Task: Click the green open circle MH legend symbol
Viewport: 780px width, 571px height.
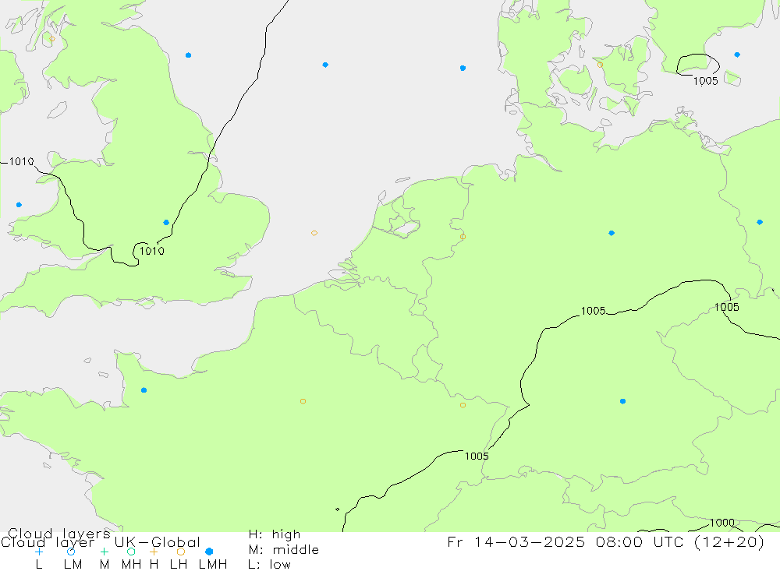Action: 131,552
